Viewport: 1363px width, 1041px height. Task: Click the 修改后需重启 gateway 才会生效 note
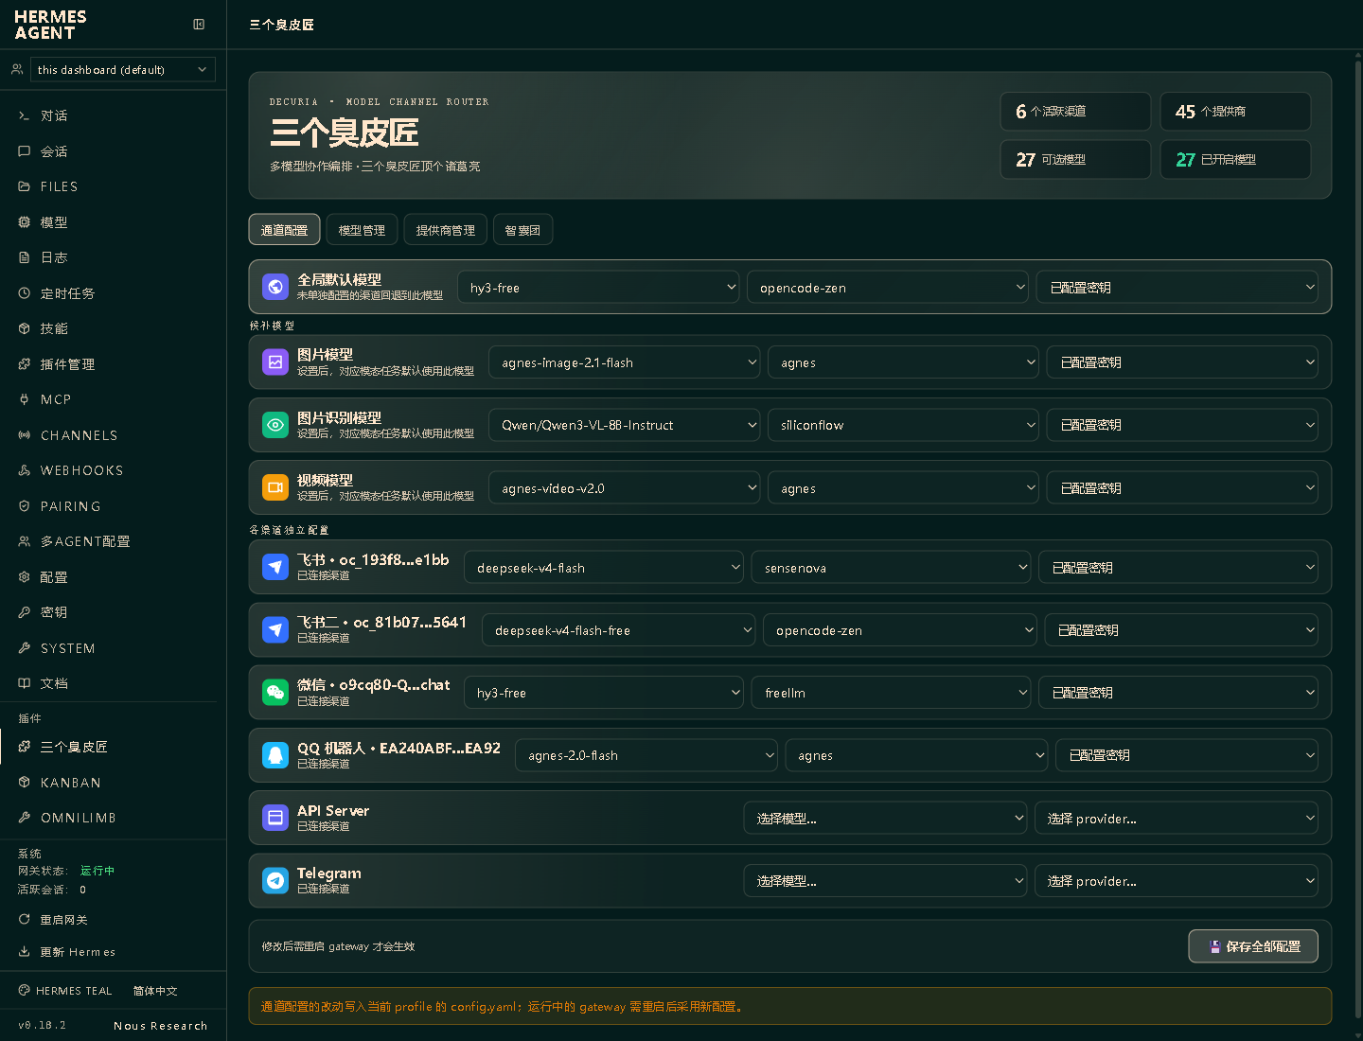click(x=338, y=946)
